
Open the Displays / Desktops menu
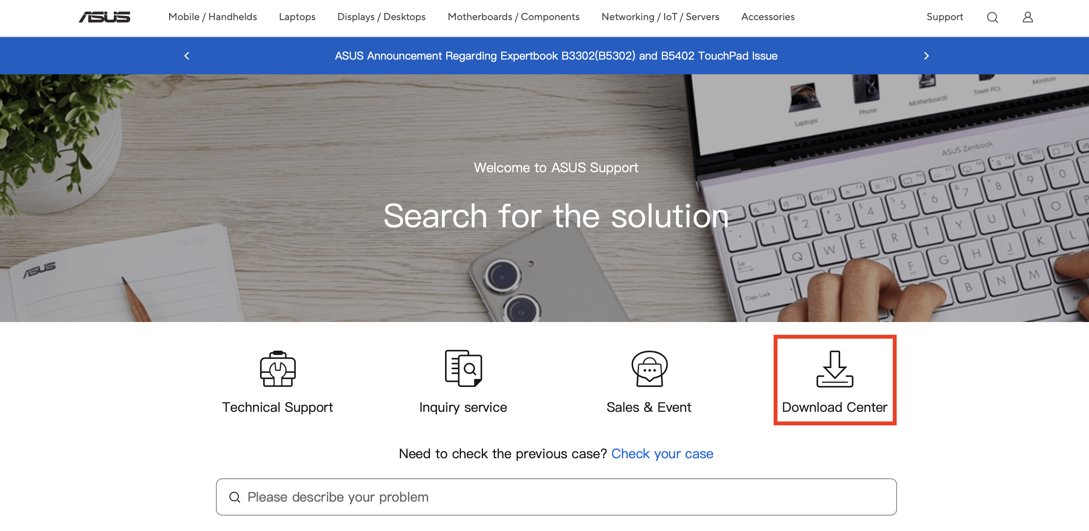coord(381,17)
